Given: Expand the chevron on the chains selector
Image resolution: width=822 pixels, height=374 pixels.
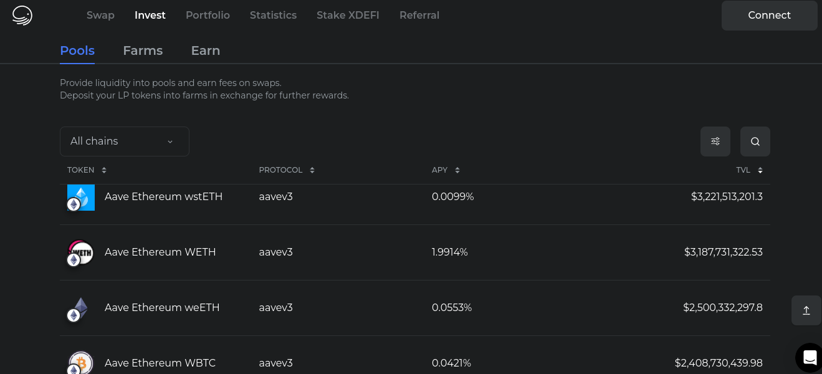Looking at the screenshot, I should coord(170,141).
